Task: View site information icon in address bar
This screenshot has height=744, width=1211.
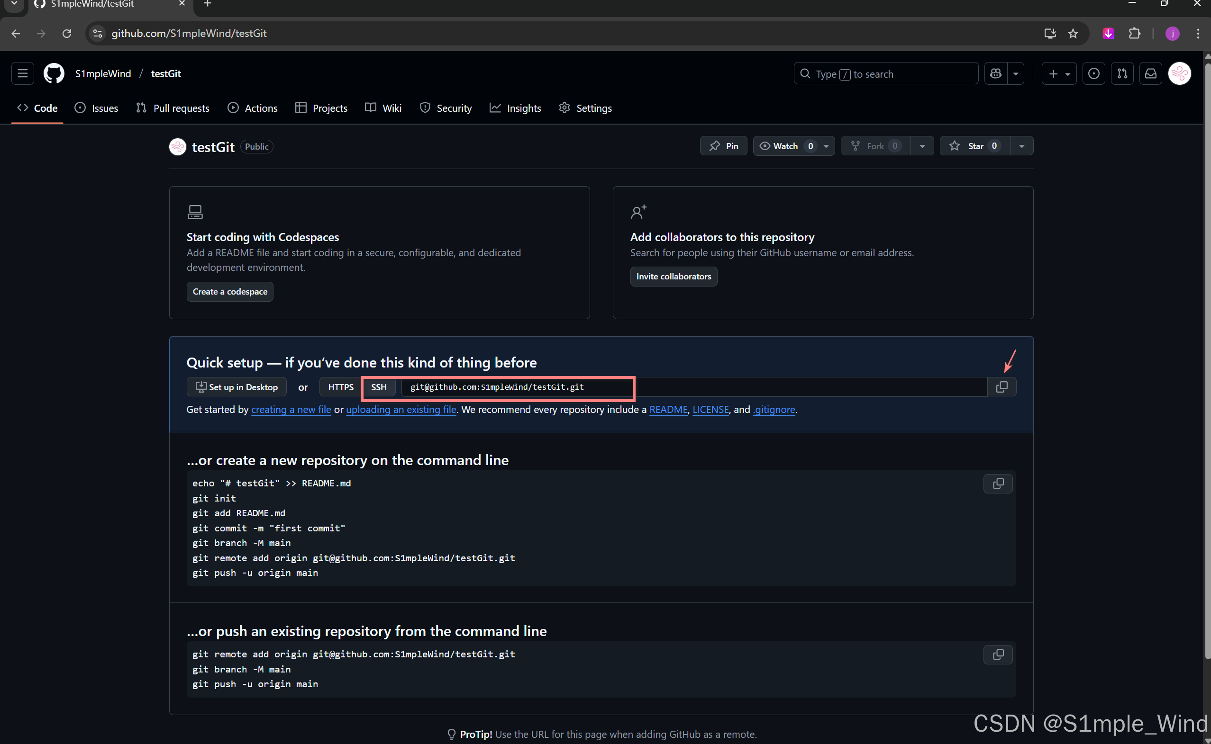Action: (98, 34)
